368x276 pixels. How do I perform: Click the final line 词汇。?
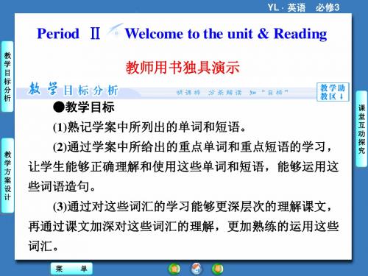coord(43,246)
